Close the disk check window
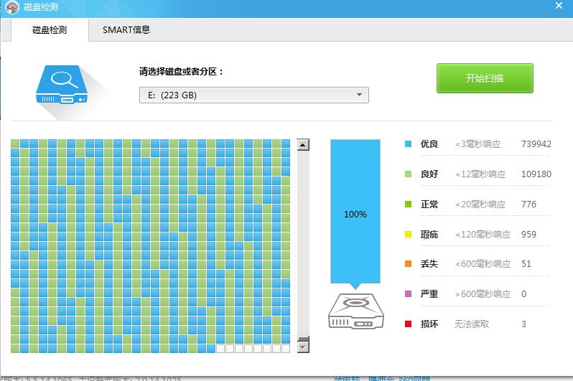The image size is (573, 381). [x=559, y=6]
